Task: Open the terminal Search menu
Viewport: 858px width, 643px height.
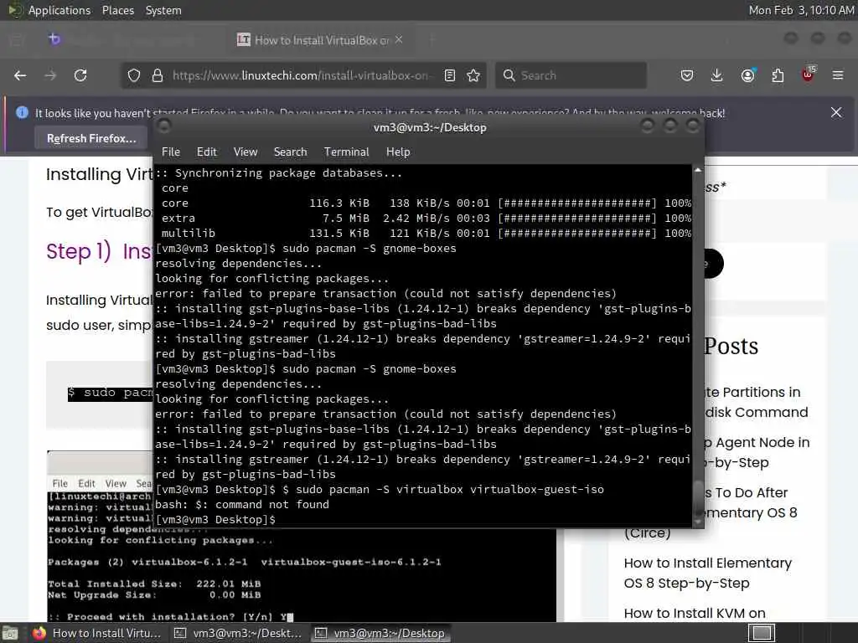Action: point(290,152)
